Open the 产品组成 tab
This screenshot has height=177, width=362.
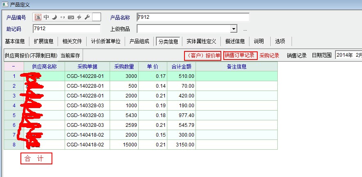tap(139, 41)
